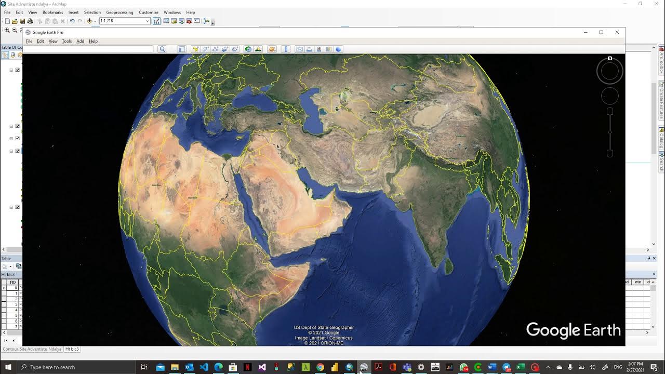Collapse the third layer in Table Of Contents
This screenshot has width=665, height=374.
pos(11,138)
